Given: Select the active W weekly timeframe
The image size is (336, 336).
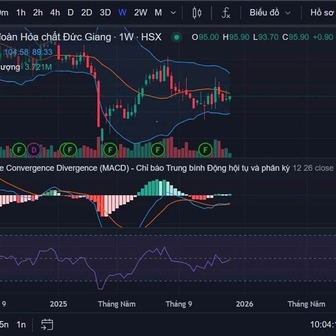Looking at the screenshot, I should coord(122,12).
